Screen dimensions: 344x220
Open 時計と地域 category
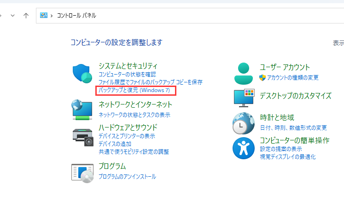click(277, 117)
